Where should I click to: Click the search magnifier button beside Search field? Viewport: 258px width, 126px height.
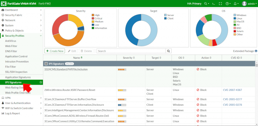click(169, 51)
